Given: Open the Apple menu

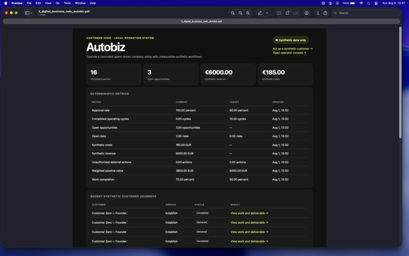Looking at the screenshot, I should (x=6, y=3).
